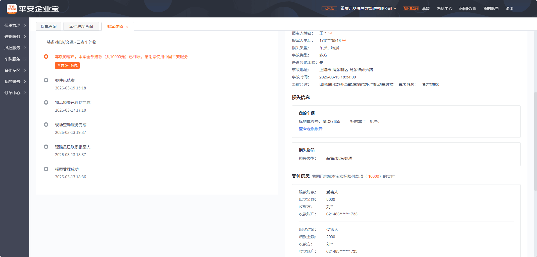The width and height of the screenshot is (537, 257).
Task: Click the 平安企业宝 logo icon
Action: [12, 9]
